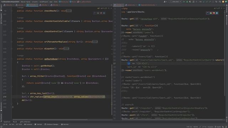Expand folded checkRoute function body
The height and width of the screenshot is (128, 228).
click(x=69, y=11)
